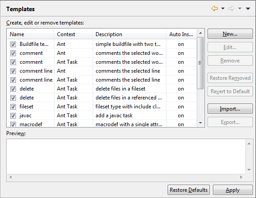Click 'fileset type with include cl...' description
This screenshot has height=198, width=256.
pyautogui.click(x=128, y=107)
